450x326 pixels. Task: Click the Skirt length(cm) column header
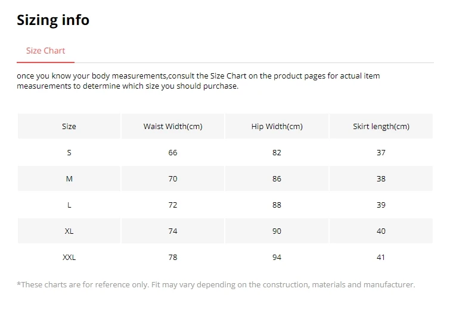tap(381, 127)
